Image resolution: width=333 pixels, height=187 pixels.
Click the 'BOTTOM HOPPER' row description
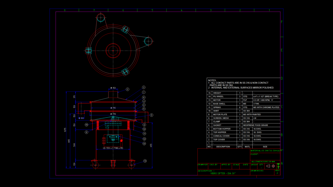pyautogui.click(x=222, y=129)
